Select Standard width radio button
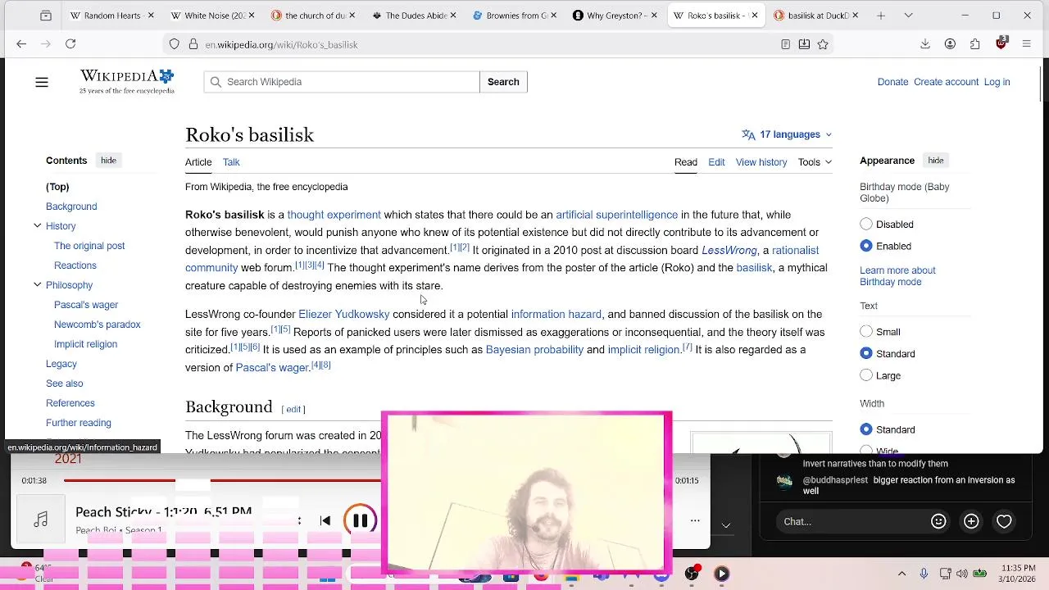The width and height of the screenshot is (1049, 590). click(x=866, y=429)
